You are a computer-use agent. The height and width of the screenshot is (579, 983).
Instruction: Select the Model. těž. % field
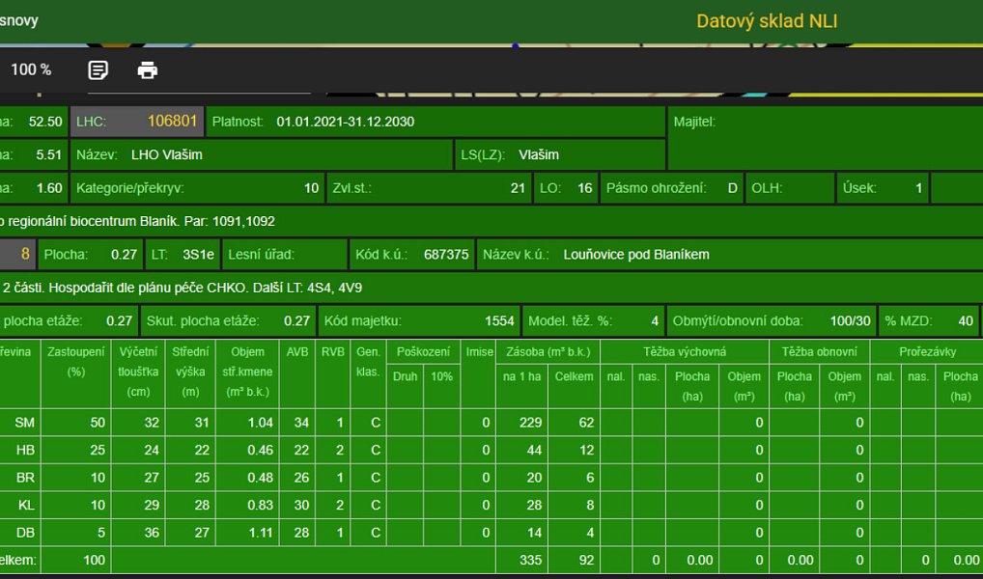point(594,320)
